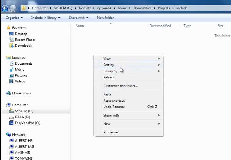Click the Music note icon
The width and height of the screenshot is (231, 160).
[x=11, y=69]
